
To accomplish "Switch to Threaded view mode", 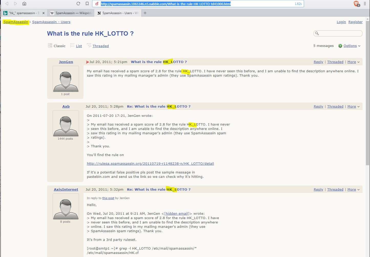I will click(x=100, y=46).
